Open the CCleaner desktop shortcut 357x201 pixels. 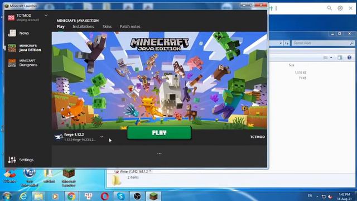pyautogui.click(x=9, y=176)
